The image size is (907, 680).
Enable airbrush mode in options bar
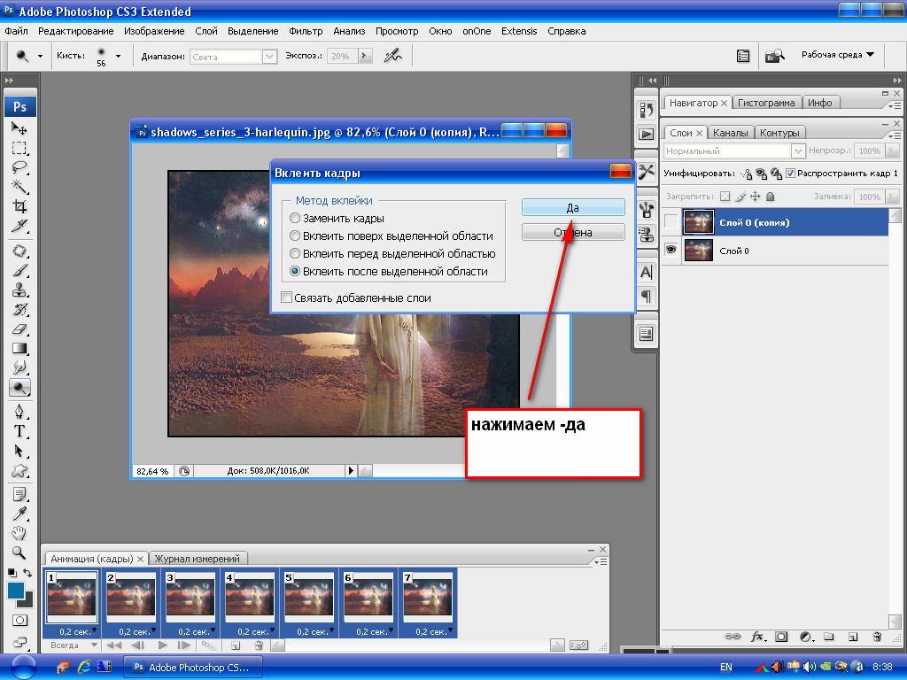coord(393,56)
